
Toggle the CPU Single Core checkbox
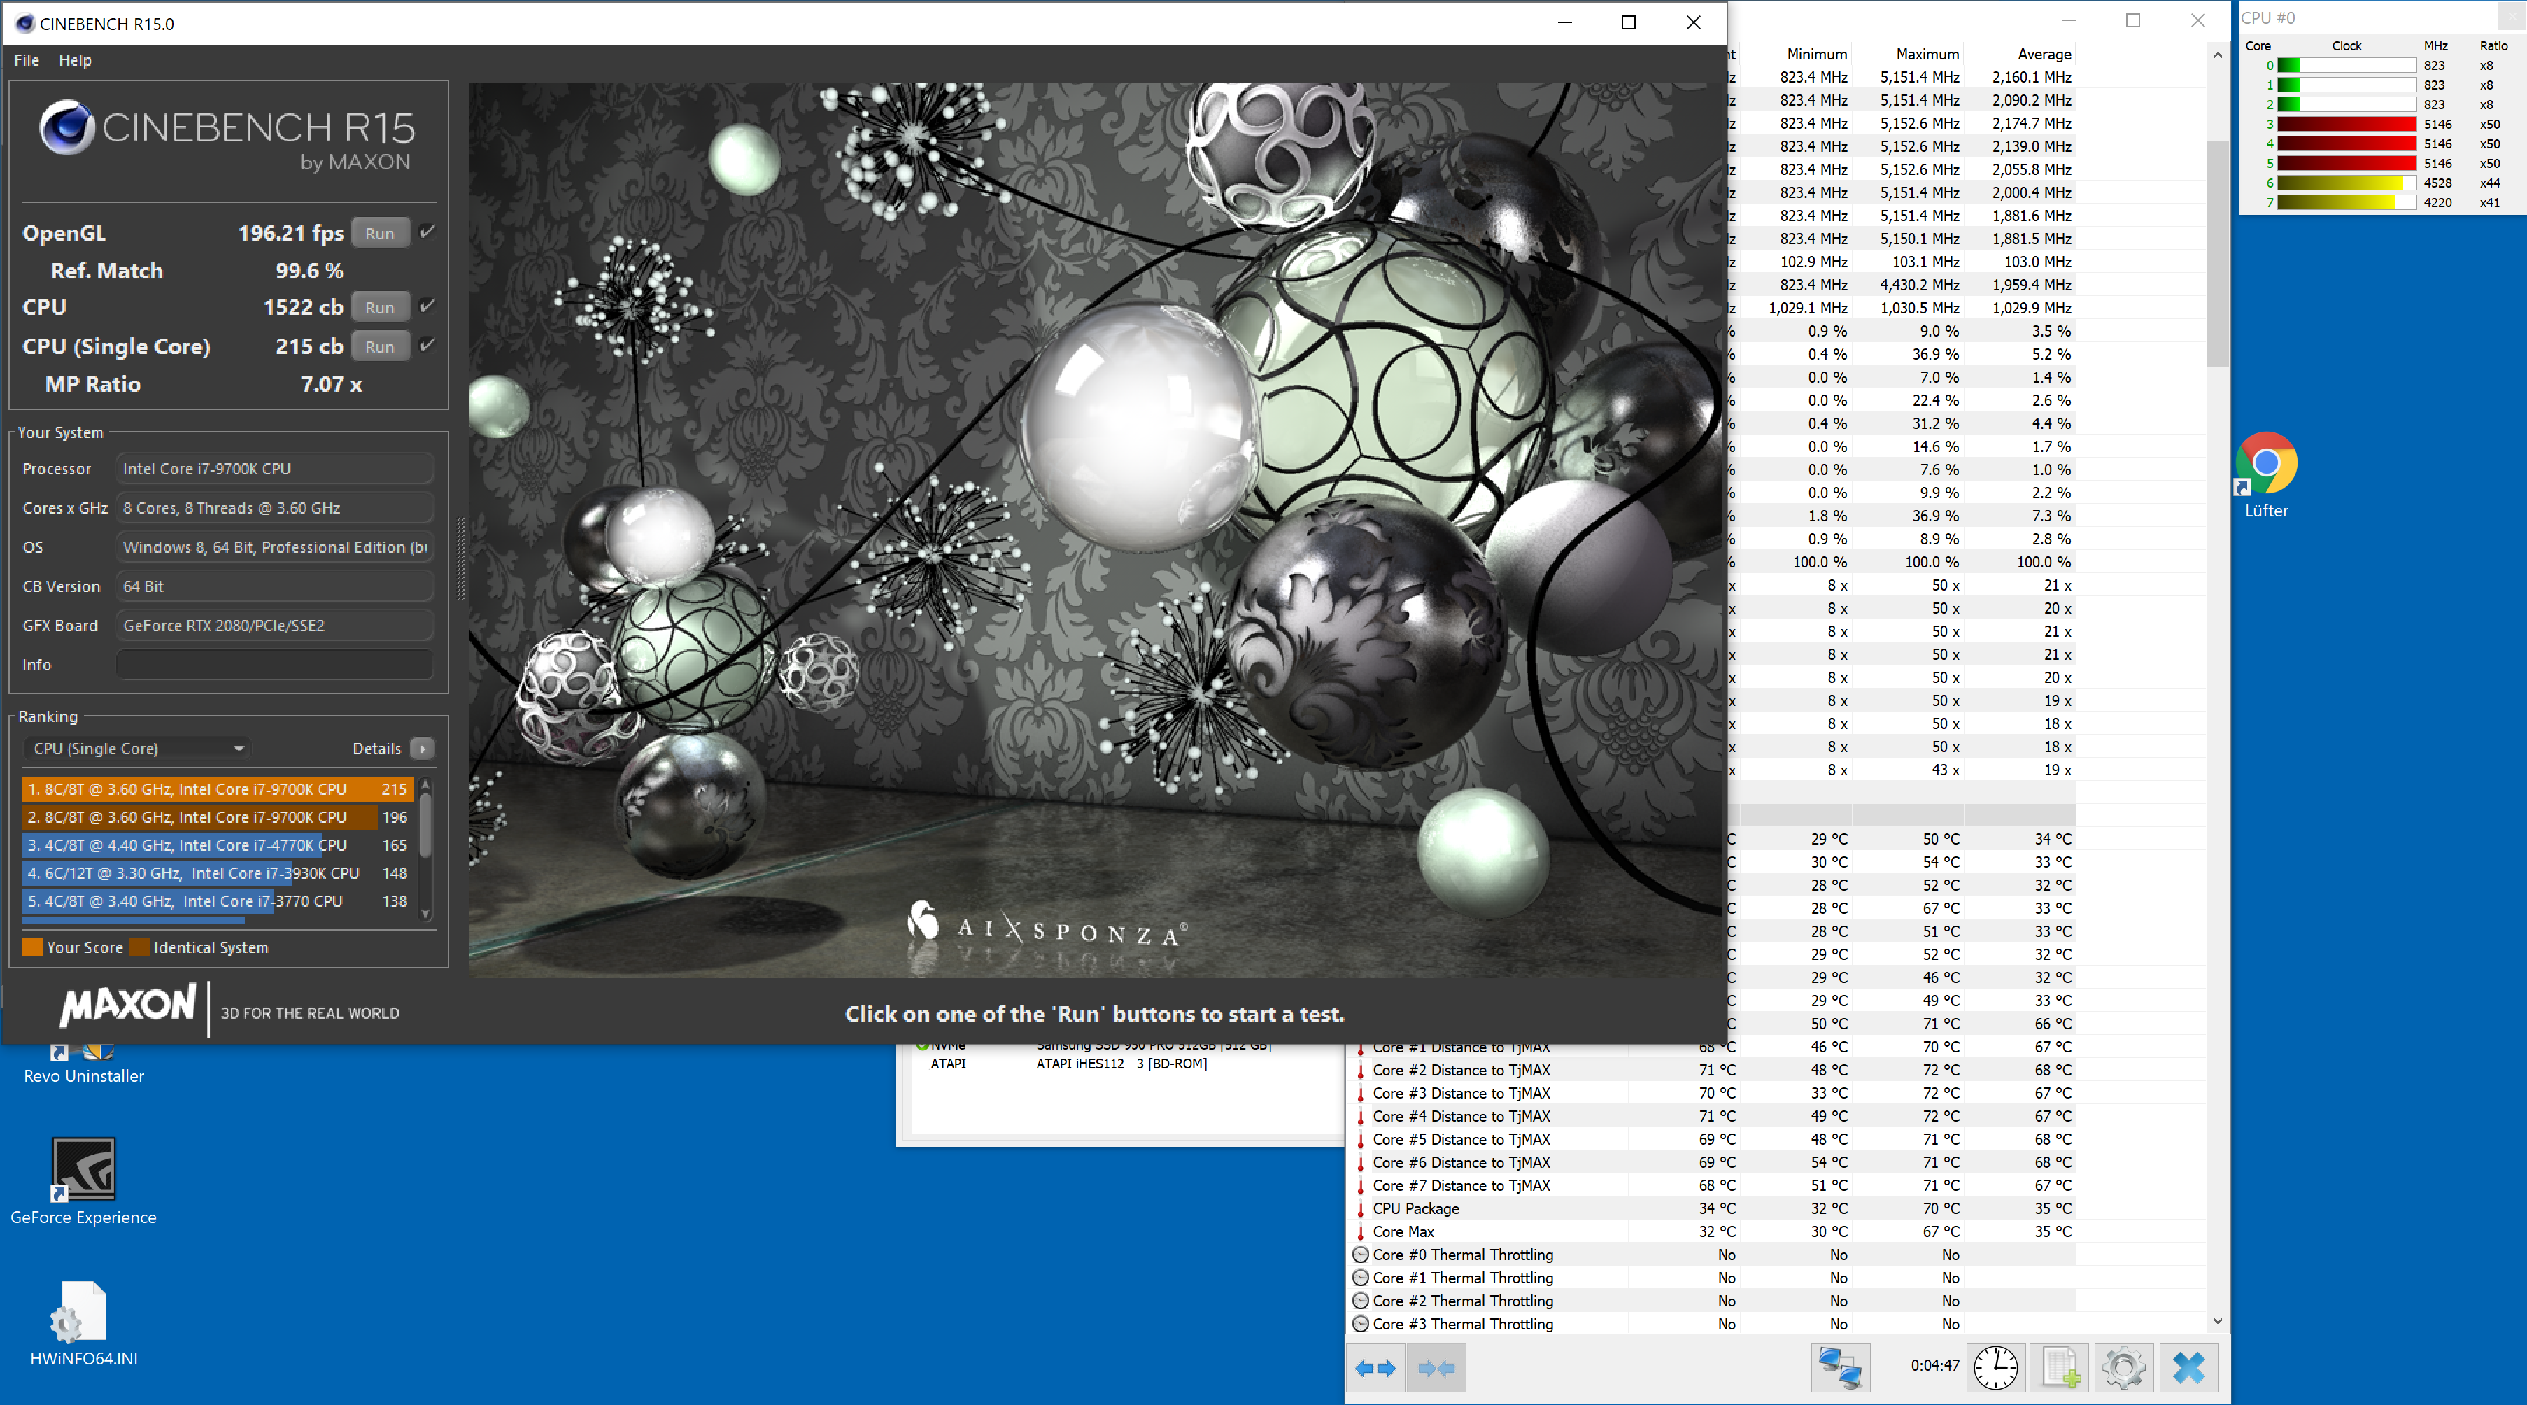click(x=427, y=346)
